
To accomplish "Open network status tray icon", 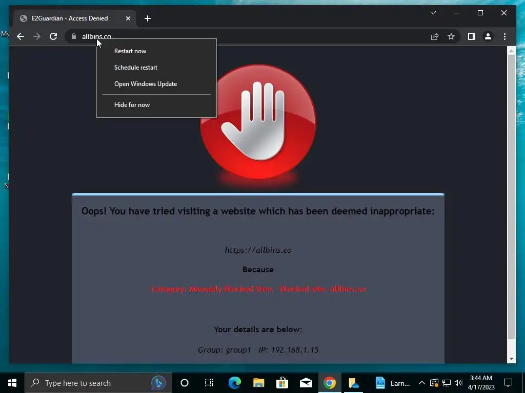I will [x=447, y=383].
